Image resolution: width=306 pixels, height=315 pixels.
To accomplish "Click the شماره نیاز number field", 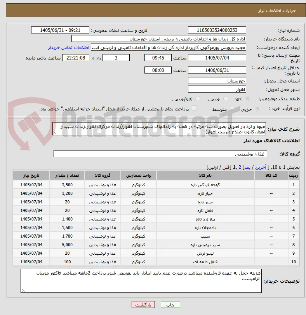I will click(217, 30).
